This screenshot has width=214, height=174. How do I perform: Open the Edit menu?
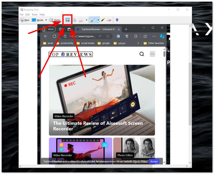click(x=28, y=14)
